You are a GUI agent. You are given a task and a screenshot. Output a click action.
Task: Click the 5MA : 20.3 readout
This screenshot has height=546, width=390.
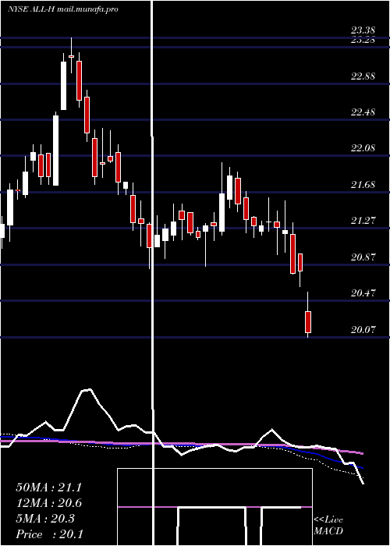pyautogui.click(x=45, y=519)
